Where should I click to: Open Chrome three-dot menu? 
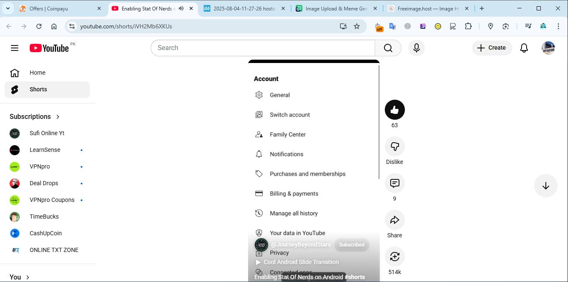tap(558, 26)
